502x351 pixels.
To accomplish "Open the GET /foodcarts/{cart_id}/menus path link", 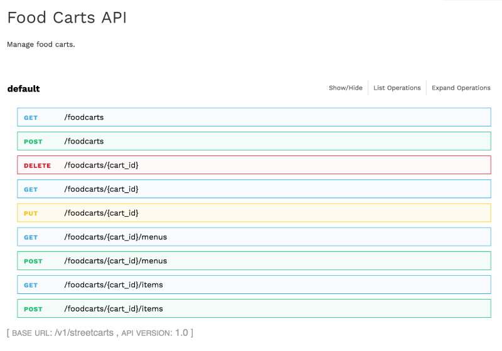I will 115,237.
